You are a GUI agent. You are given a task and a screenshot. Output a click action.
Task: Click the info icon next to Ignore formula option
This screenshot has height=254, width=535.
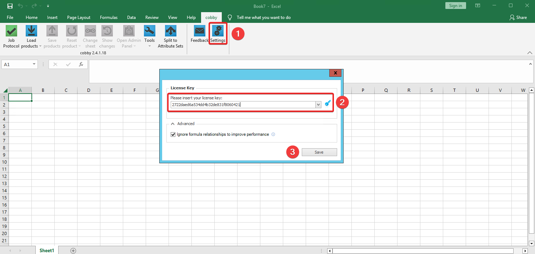[x=273, y=134]
